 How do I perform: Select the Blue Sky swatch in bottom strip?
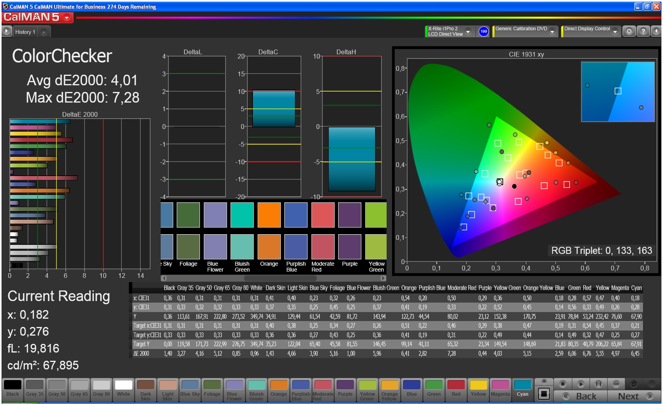(x=190, y=389)
